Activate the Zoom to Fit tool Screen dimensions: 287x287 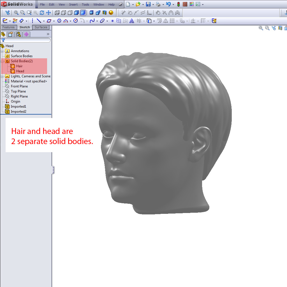tap(16, 13)
